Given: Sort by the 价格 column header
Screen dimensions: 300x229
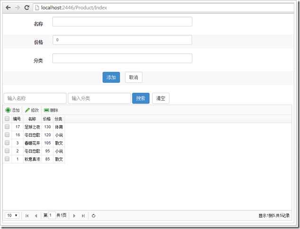Looking at the screenshot, I should (47, 119).
